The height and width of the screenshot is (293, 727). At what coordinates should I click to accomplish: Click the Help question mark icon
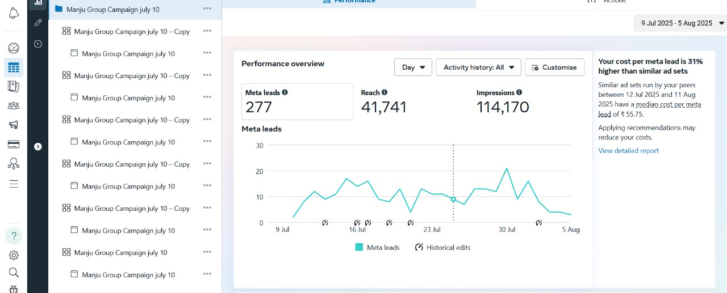[14, 236]
